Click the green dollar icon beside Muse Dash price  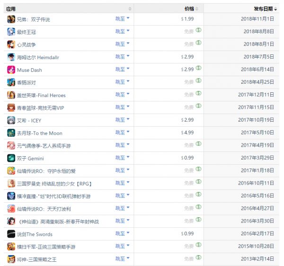[199, 69]
